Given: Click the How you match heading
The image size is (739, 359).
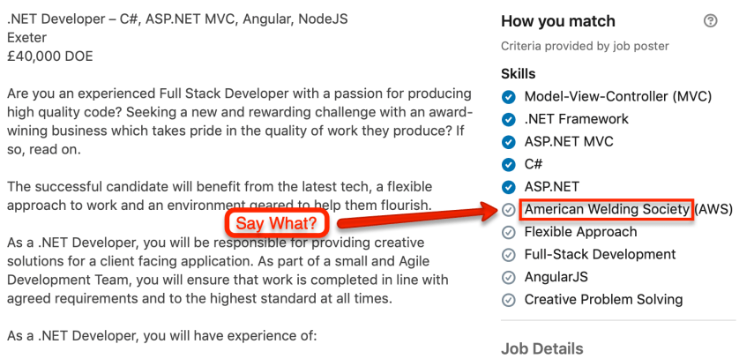Looking at the screenshot, I should [558, 21].
